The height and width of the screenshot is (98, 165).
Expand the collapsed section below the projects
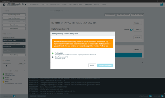[143, 63]
